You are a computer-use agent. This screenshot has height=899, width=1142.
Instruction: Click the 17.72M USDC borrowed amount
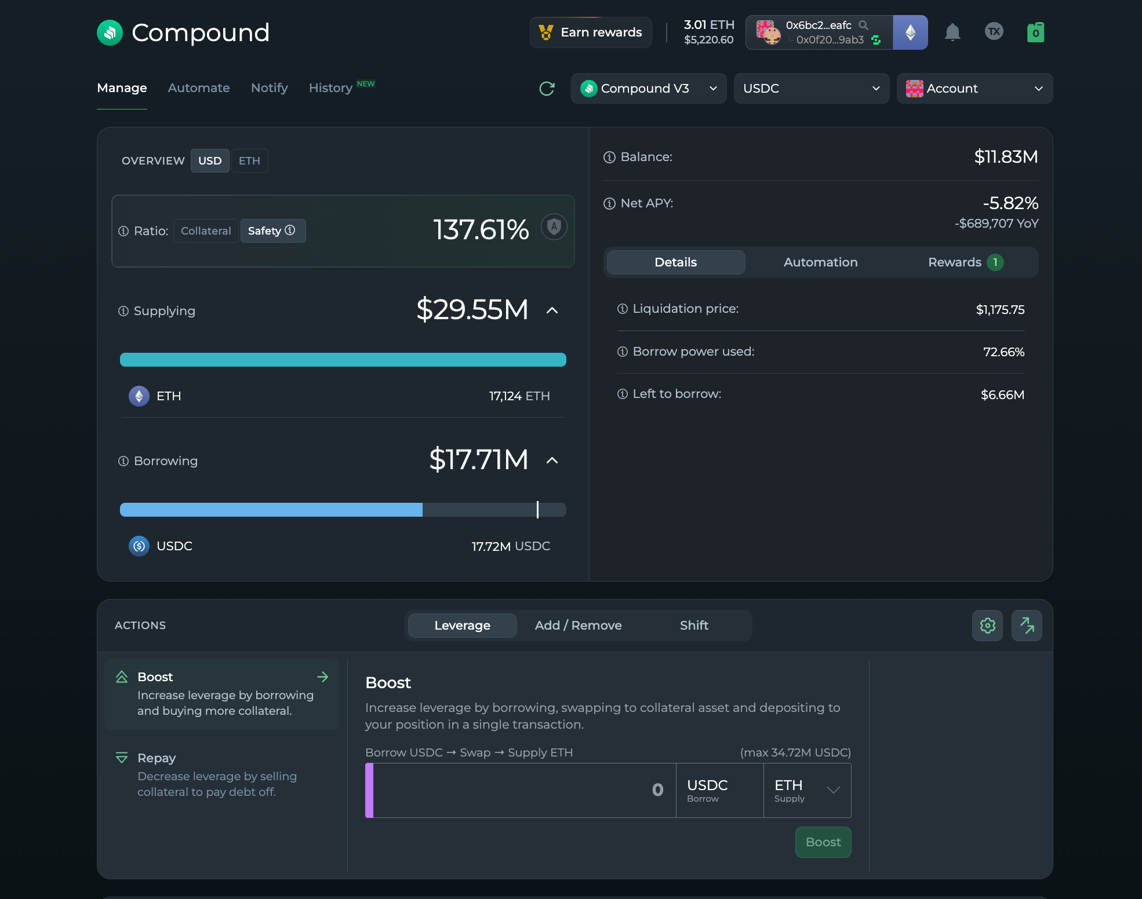(x=511, y=546)
